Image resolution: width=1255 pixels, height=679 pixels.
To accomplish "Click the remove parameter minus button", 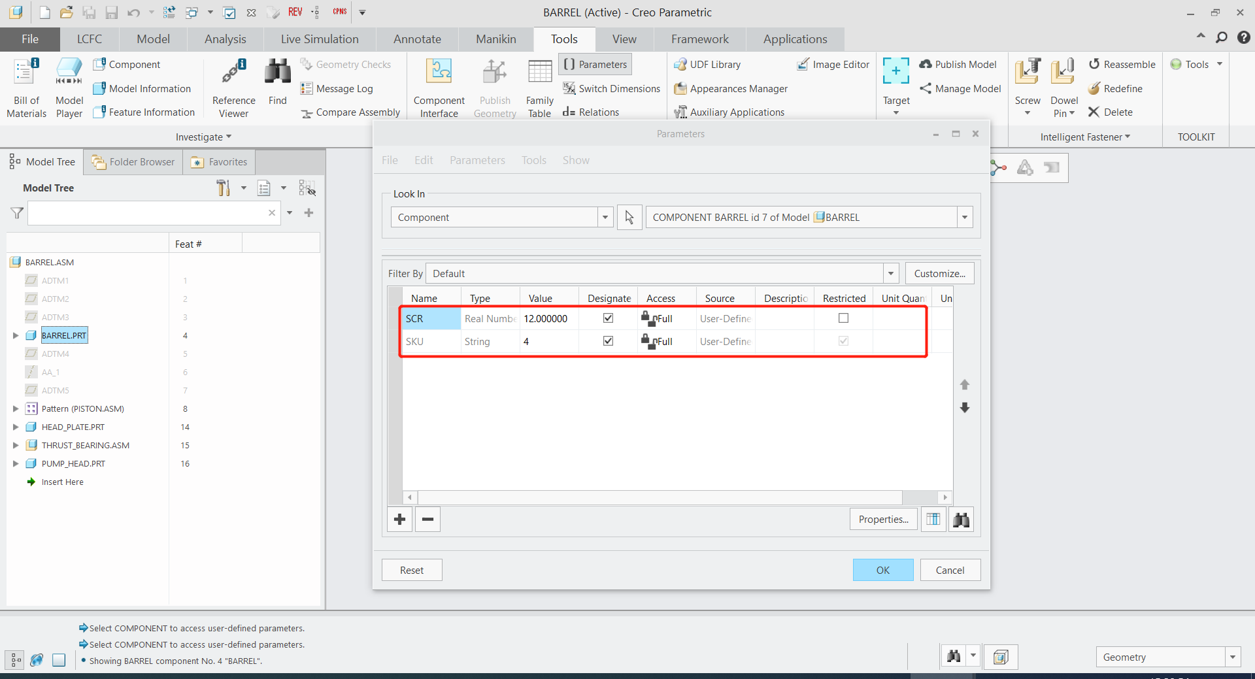I will [x=427, y=520].
